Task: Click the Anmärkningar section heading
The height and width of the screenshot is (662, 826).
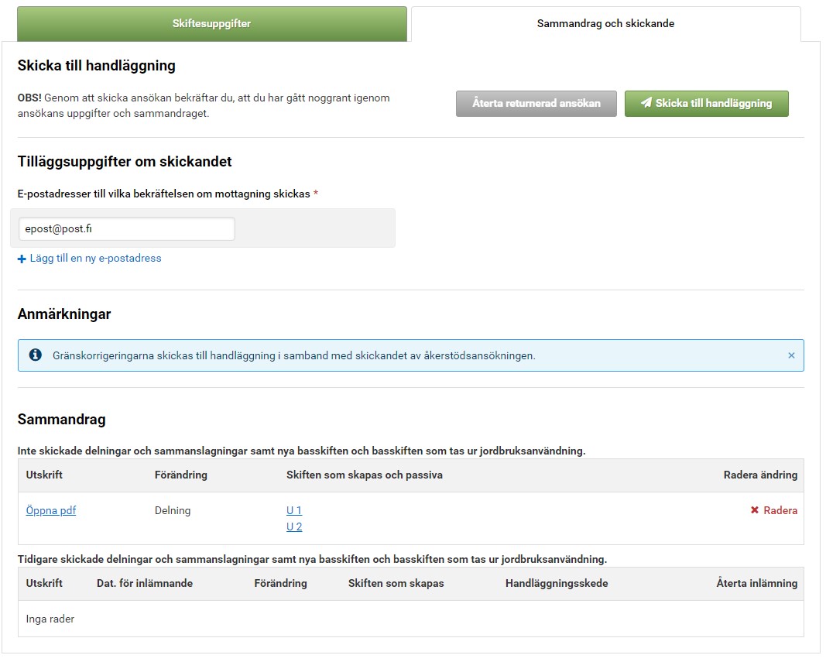Action: [x=64, y=314]
